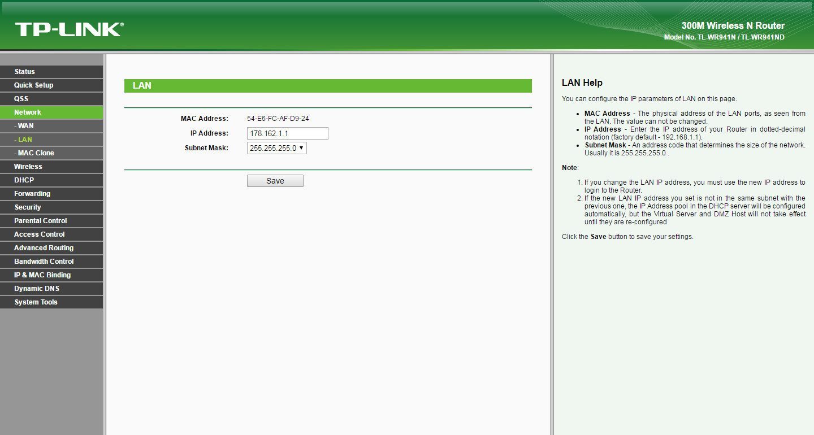814x435 pixels.
Task: Select MAC address value 54-E6-FC-AF-D9-24
Action: tap(278, 119)
